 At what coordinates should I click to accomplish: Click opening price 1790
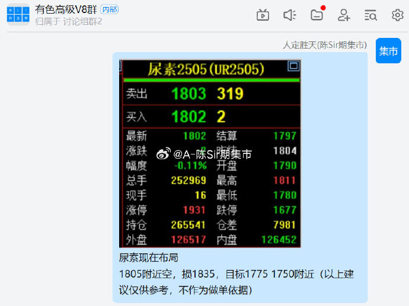[285, 165]
